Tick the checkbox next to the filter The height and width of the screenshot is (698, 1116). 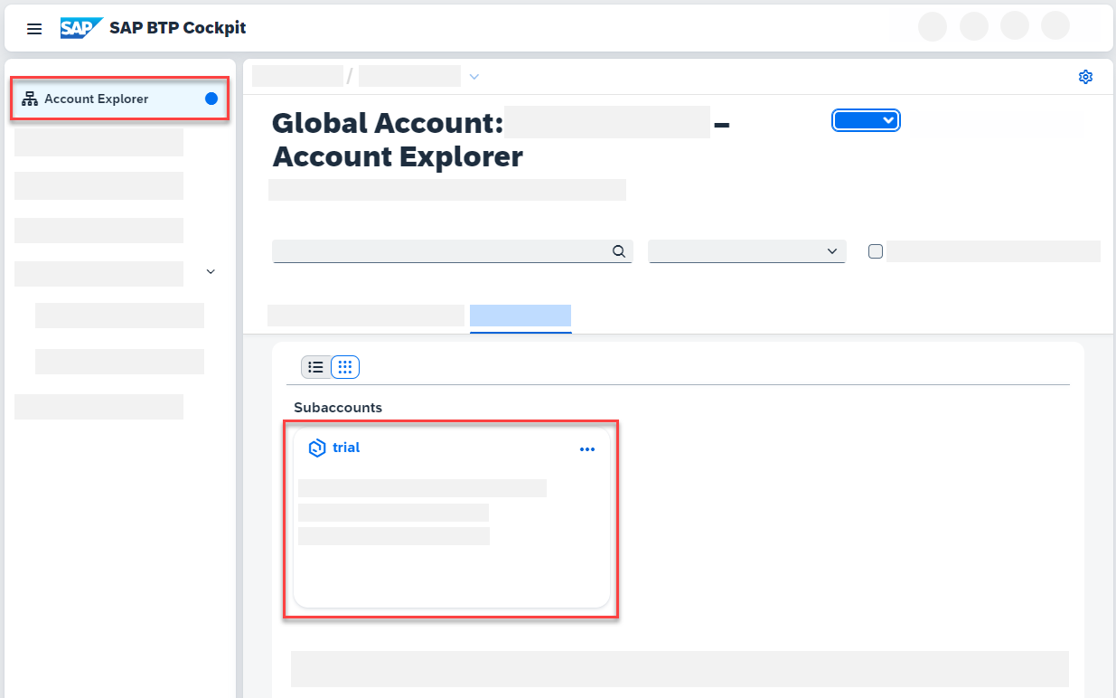875,251
